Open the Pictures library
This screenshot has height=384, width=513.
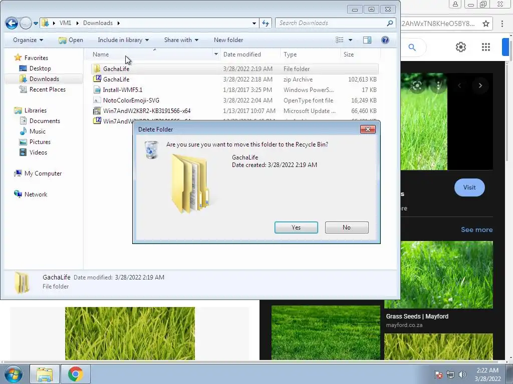coord(35,141)
